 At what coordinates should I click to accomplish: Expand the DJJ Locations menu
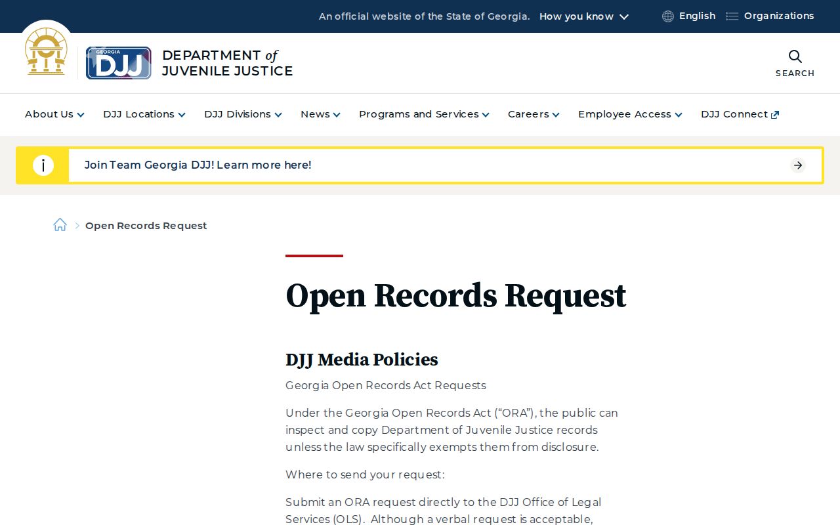pos(144,114)
